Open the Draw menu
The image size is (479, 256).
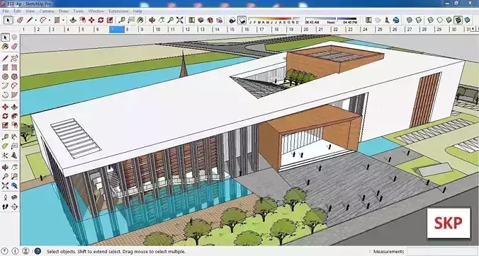tap(64, 11)
